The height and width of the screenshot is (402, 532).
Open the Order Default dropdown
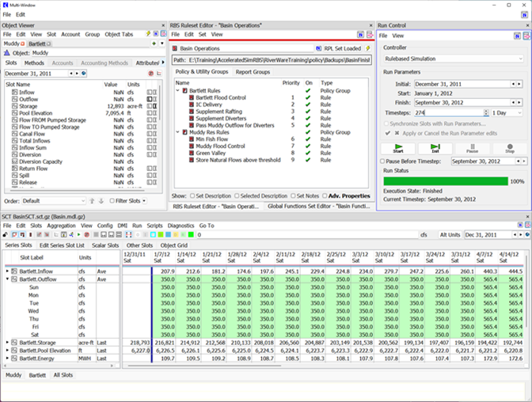(55, 201)
